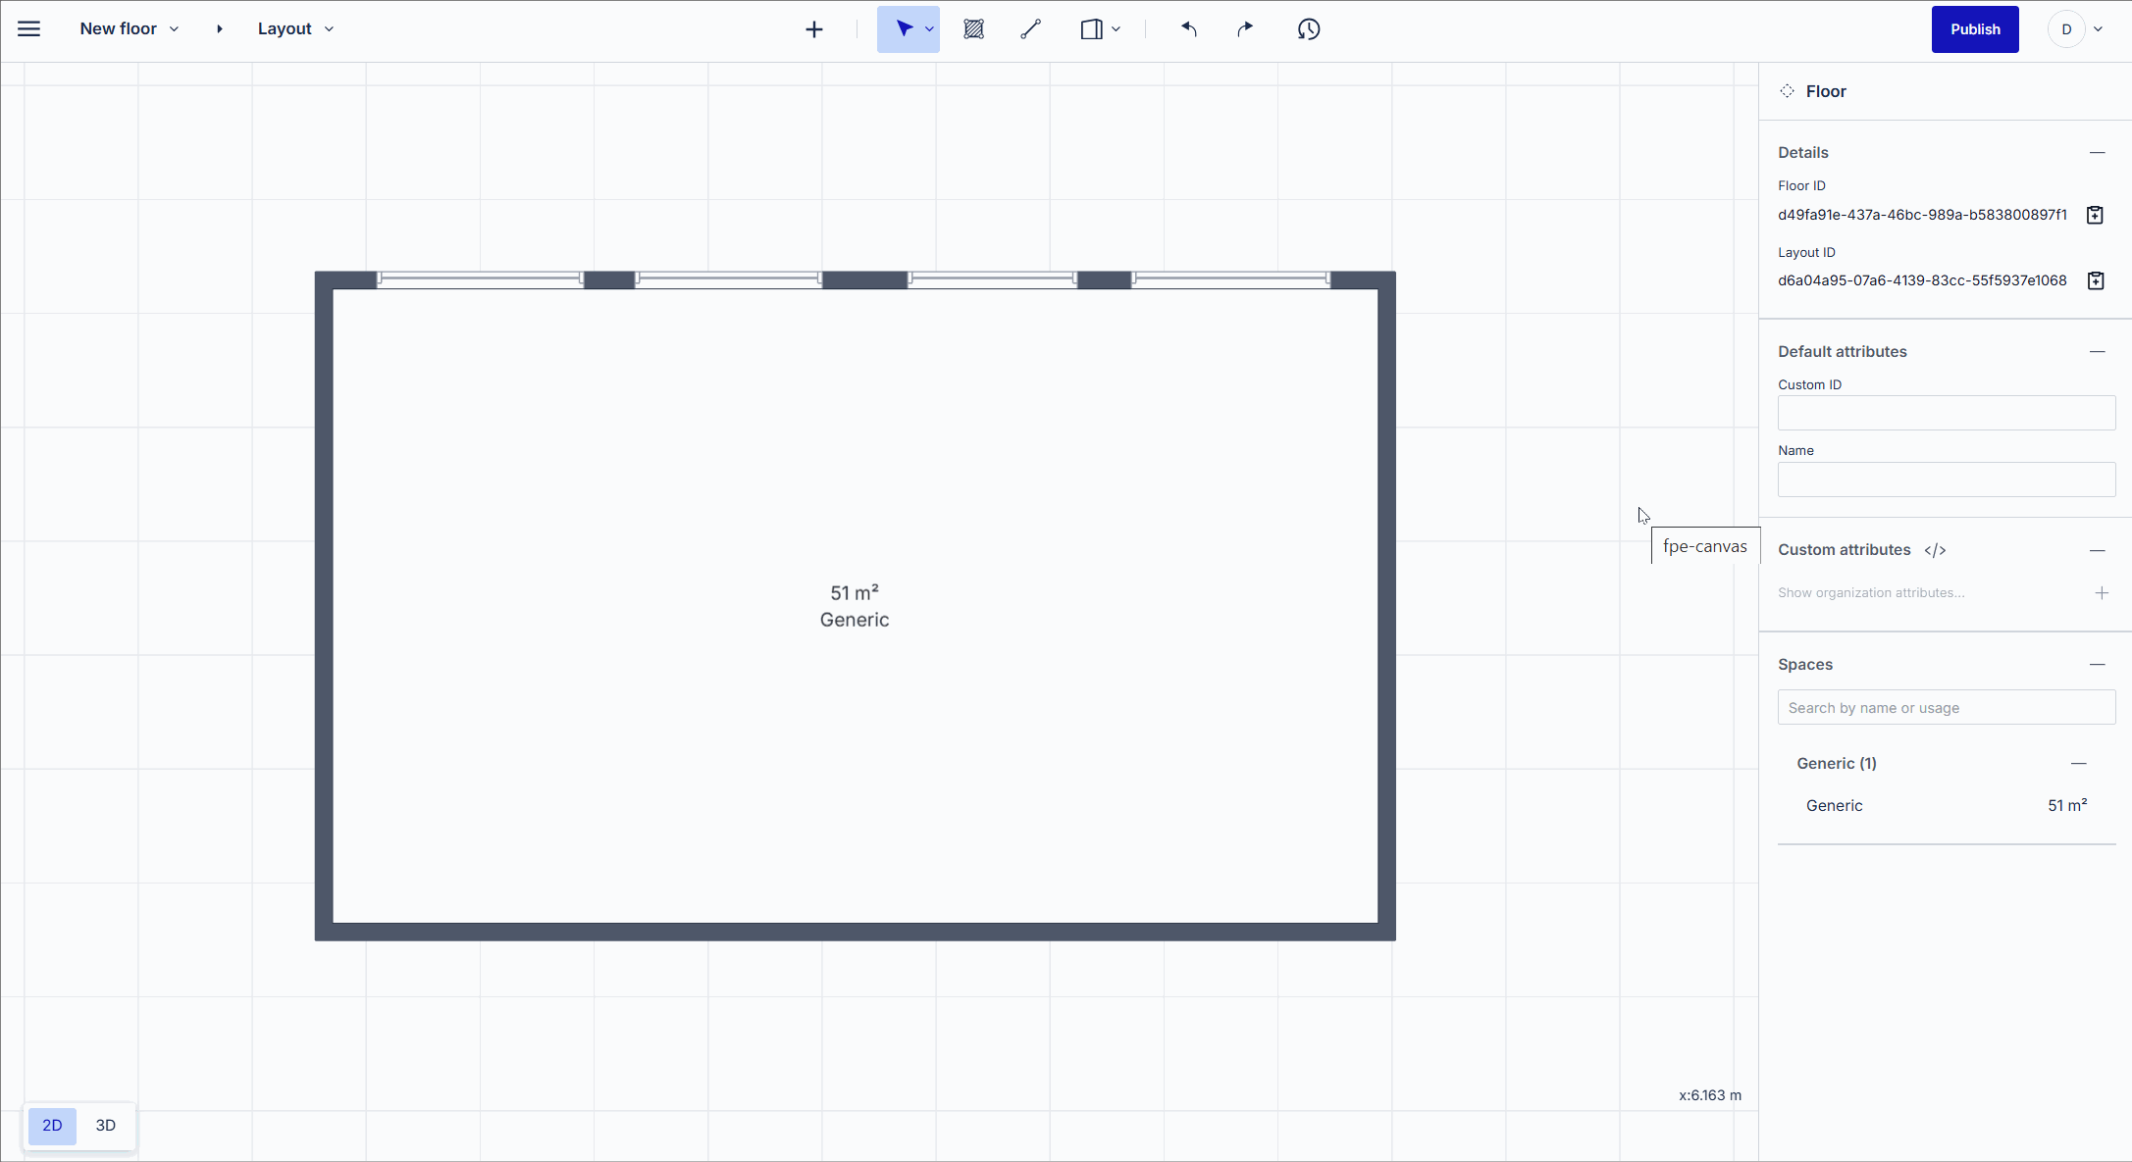Switch to 2D view
The width and height of the screenshot is (2132, 1162).
tap(52, 1126)
